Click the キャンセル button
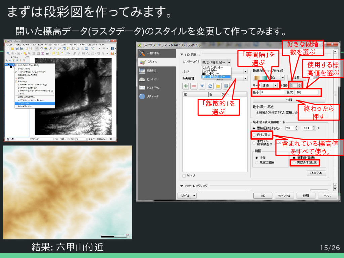344x258 pixels. [x=284, y=196]
